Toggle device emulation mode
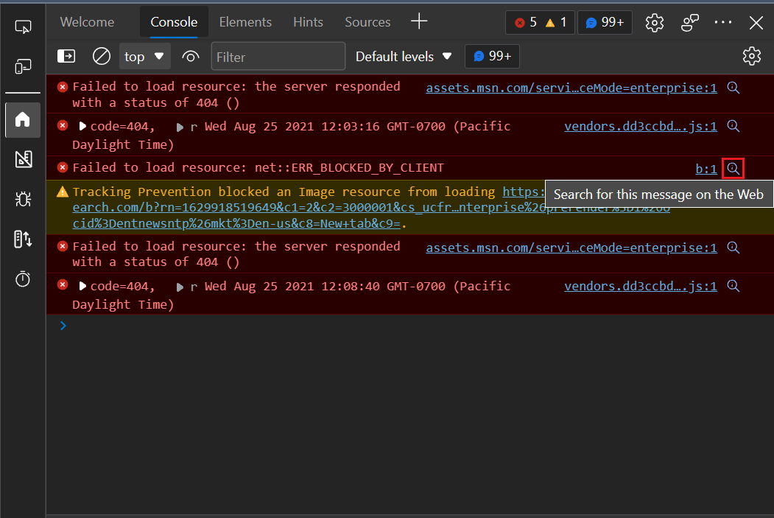The height and width of the screenshot is (518, 774). (x=24, y=66)
